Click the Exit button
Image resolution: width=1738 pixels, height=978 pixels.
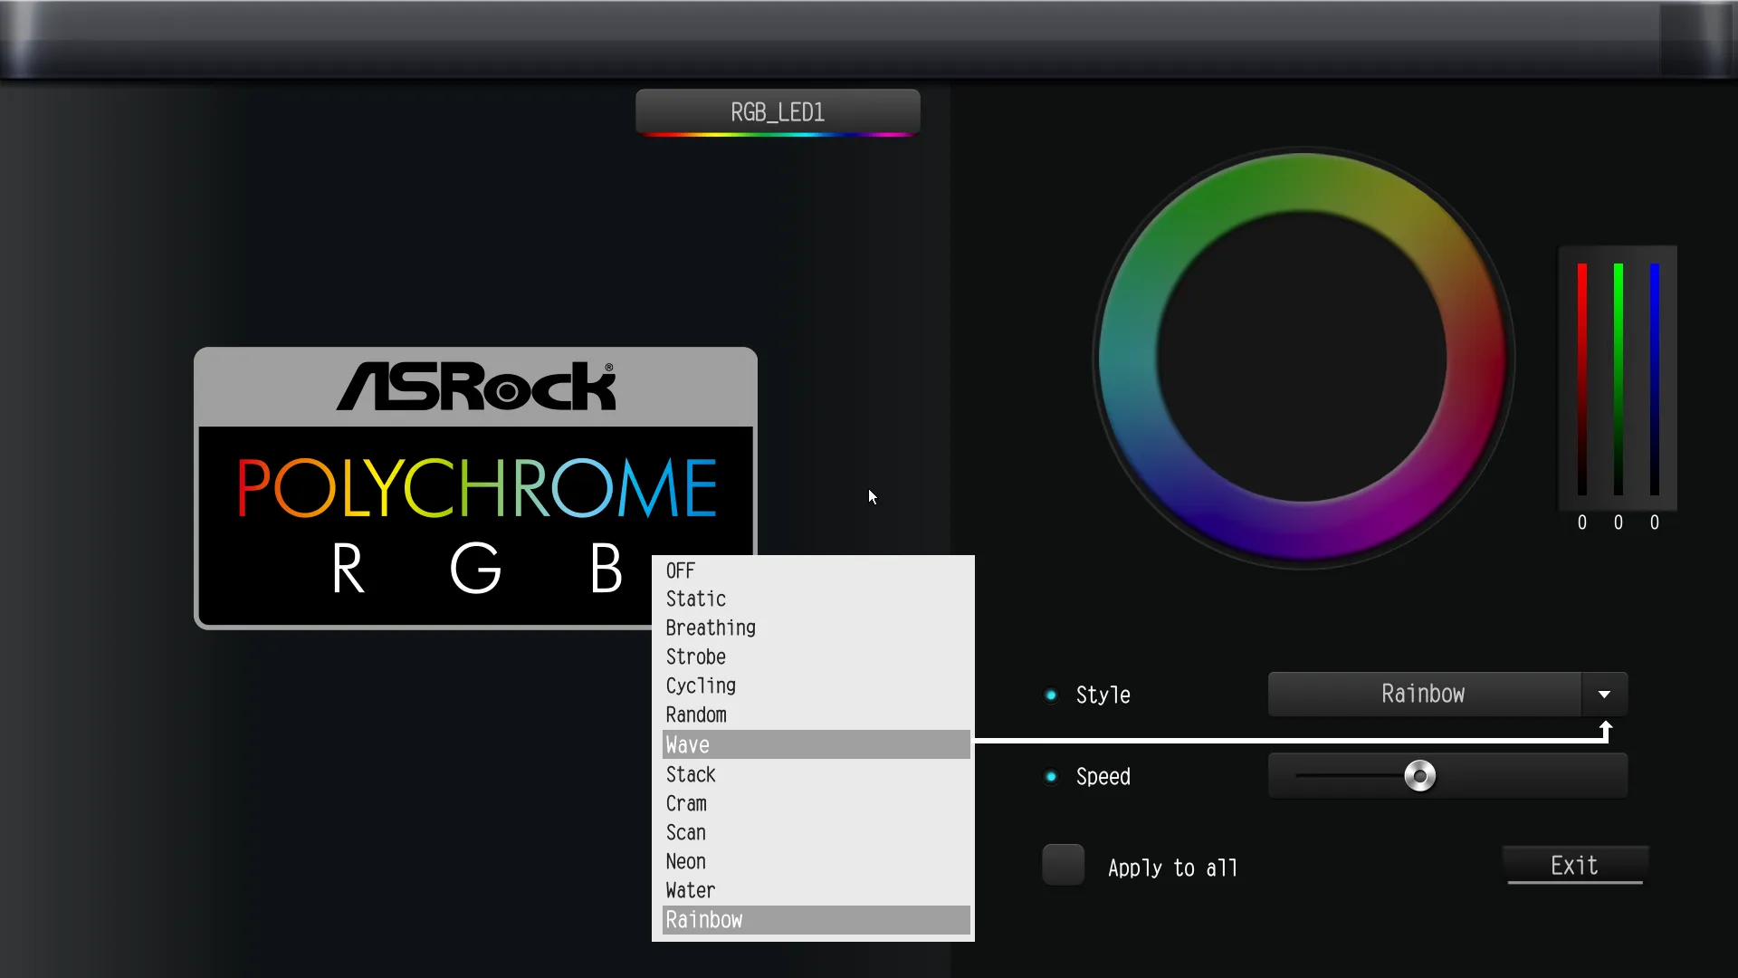pos(1575,866)
